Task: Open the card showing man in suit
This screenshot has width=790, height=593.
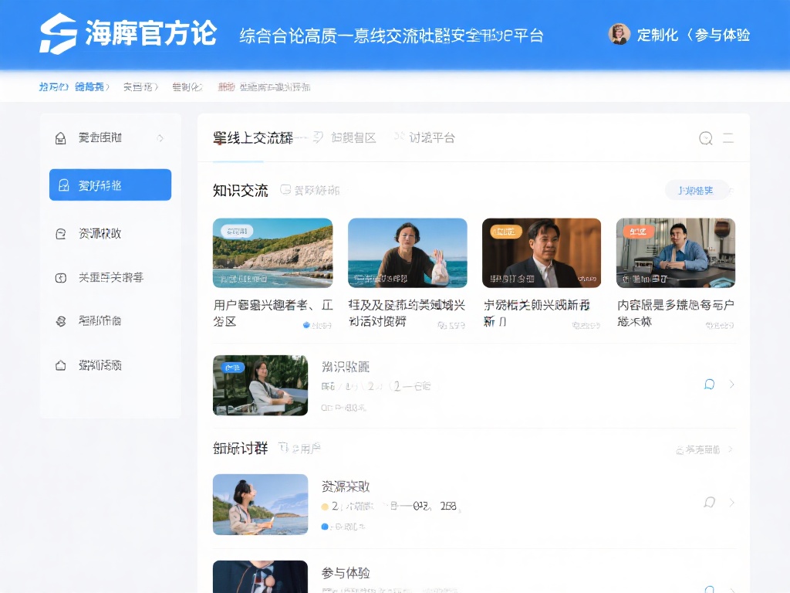Action: (541, 252)
